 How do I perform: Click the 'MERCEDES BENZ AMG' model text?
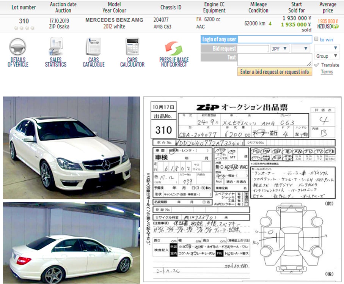tap(114, 20)
